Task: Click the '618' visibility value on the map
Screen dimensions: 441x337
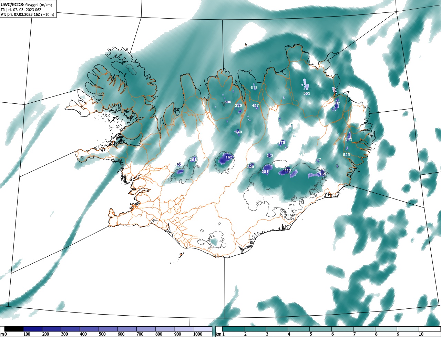Action: coord(254,88)
